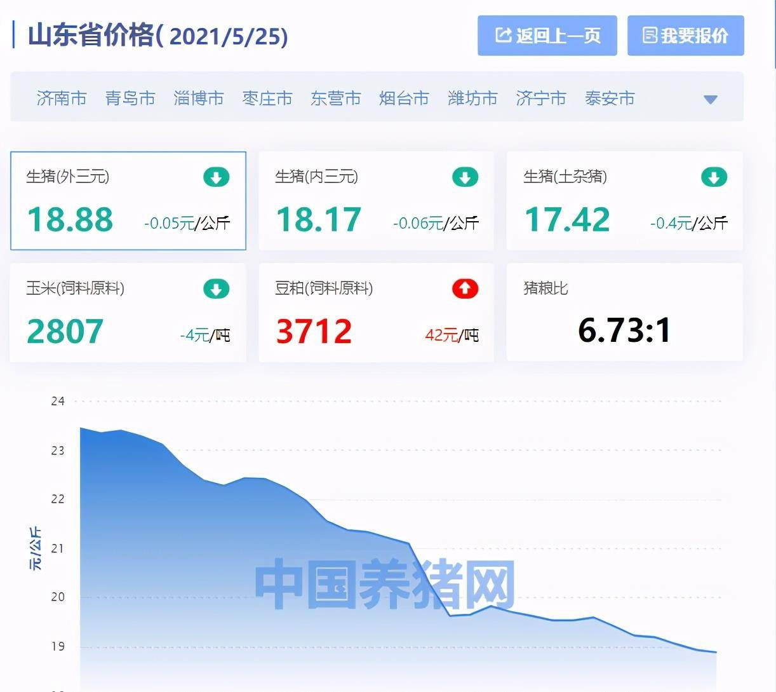Click the 豆粕(饲料原料) label
The image size is (776, 692).
click(324, 288)
